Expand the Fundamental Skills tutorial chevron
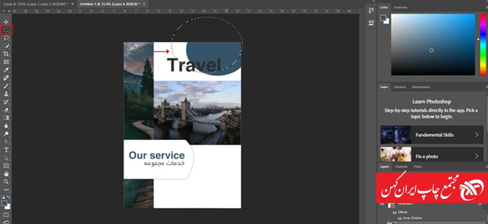Screen dimensions: 488x224 (x=477, y=135)
